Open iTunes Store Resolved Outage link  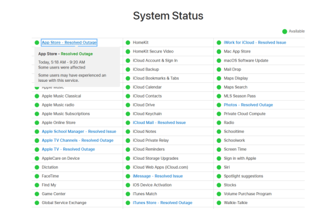coord(162,203)
